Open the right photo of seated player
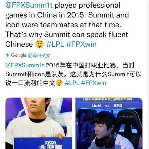 point(109,123)
